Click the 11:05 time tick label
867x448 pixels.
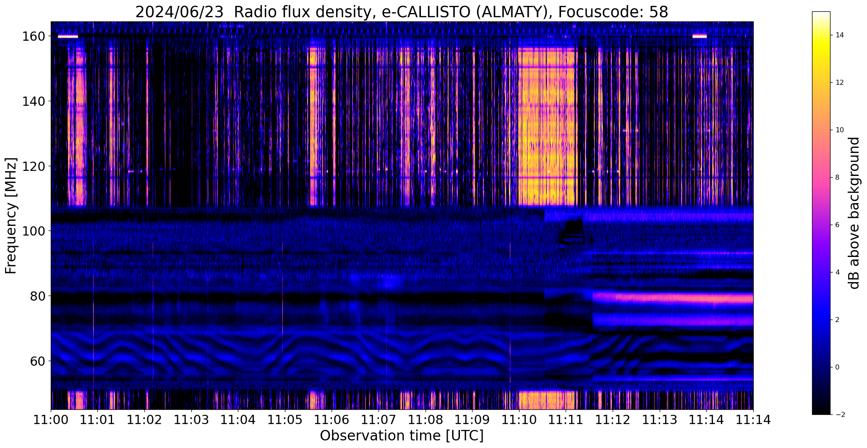point(285,420)
